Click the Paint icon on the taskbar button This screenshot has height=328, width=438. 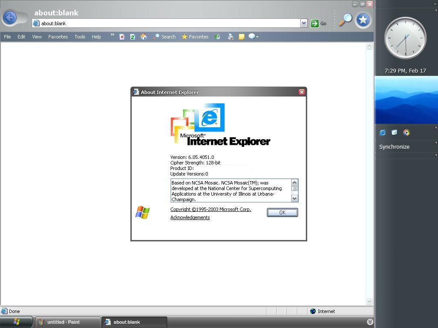coord(41,322)
